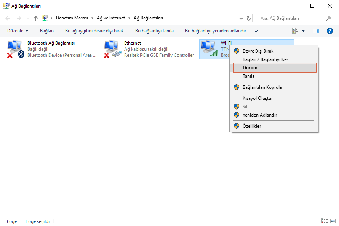
Task: Switch to large icons view in status bar
Action: pos(332,221)
